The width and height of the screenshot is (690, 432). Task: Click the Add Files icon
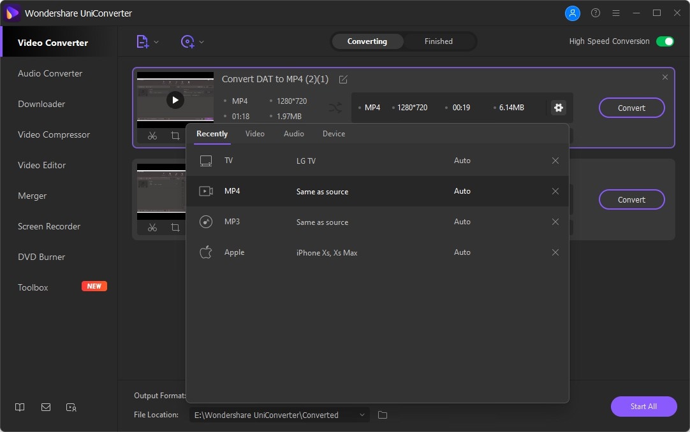point(142,42)
